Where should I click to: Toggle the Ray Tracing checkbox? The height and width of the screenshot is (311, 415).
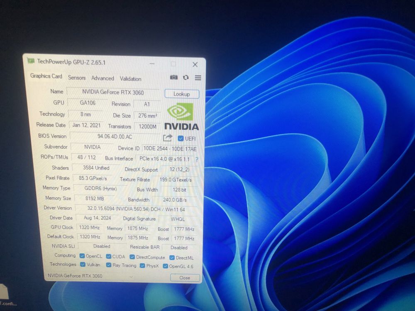(108, 265)
